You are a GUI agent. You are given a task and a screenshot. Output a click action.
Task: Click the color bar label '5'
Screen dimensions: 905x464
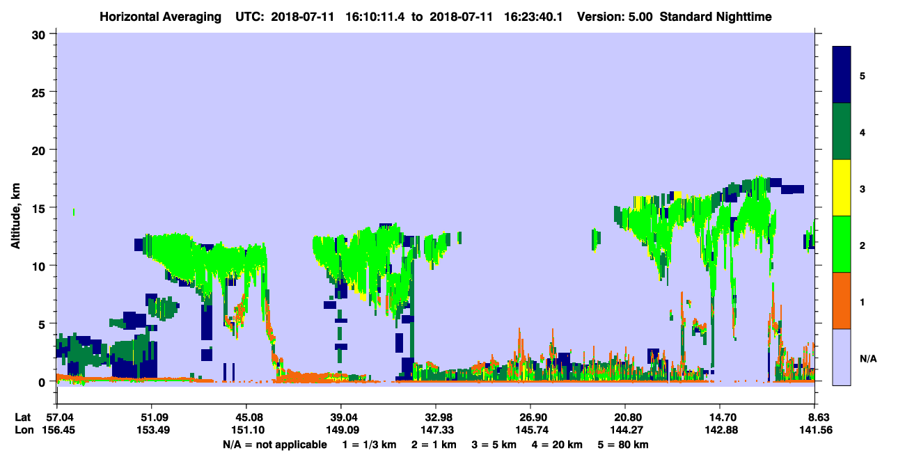[863, 75]
